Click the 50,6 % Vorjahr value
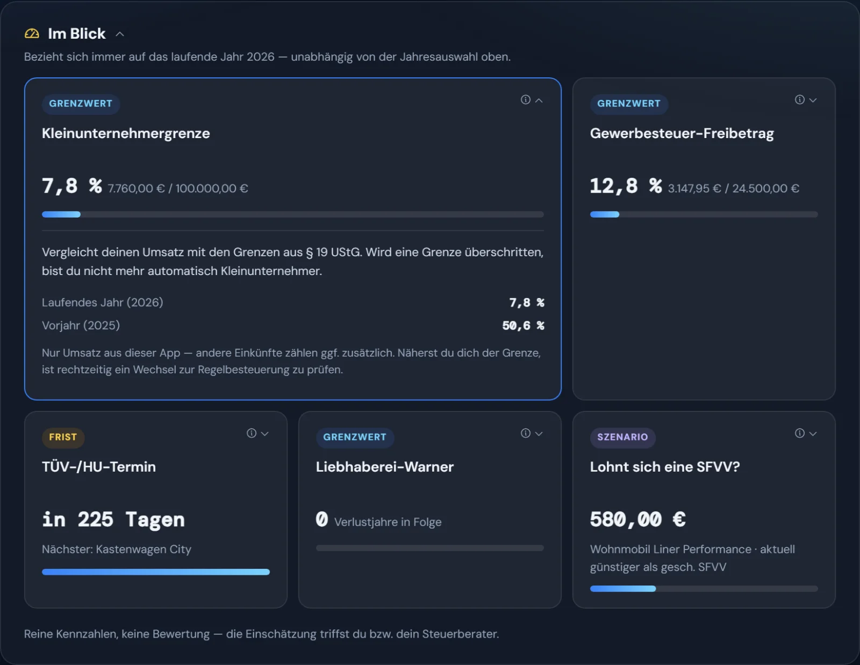Screen dimensions: 860x665 coord(523,326)
